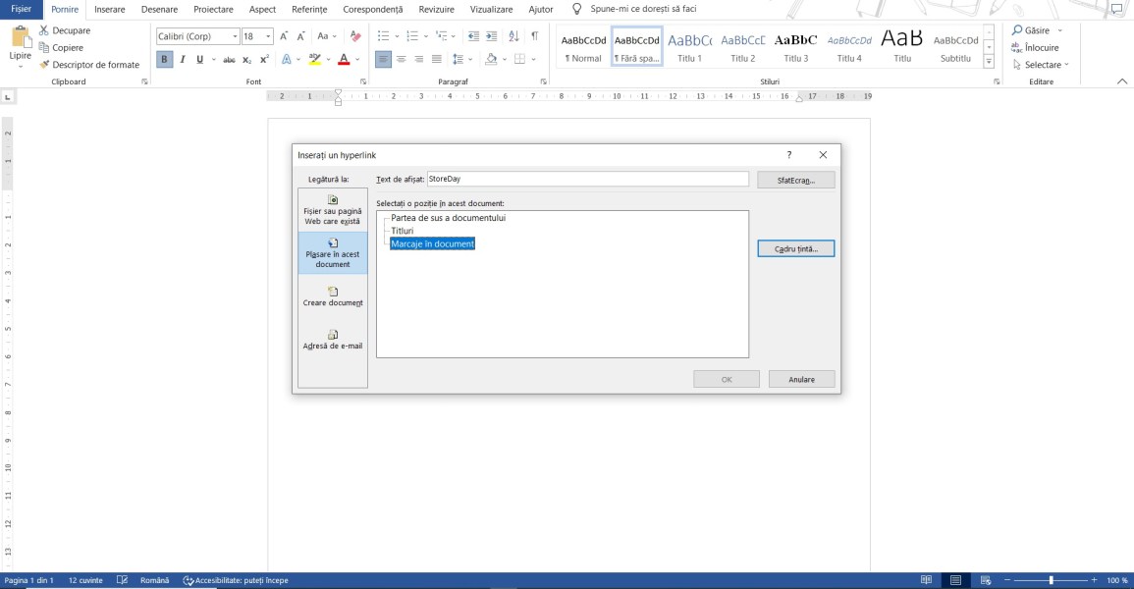Expand the underline style dropdown arrow
Viewport: 1134px width, 589px height.
213,59
